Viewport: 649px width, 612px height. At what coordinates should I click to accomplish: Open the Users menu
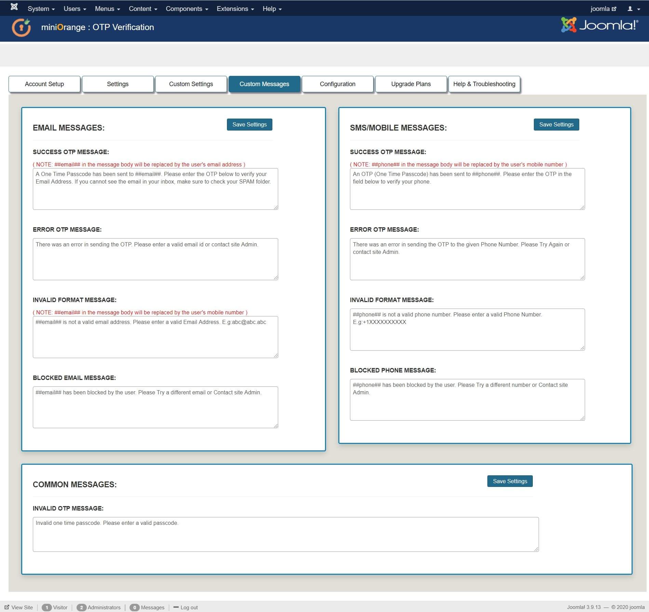(75, 9)
